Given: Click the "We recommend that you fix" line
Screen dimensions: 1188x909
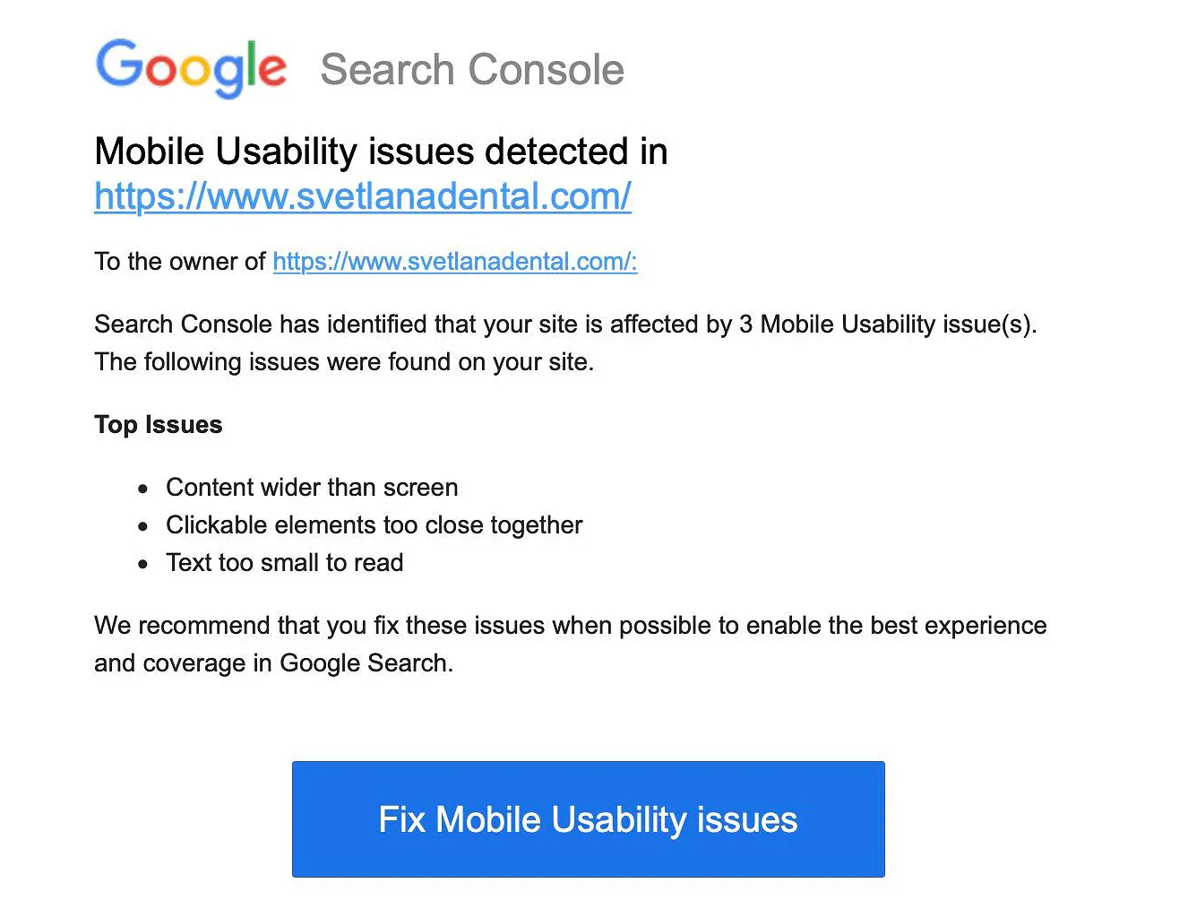Looking at the screenshot, I should 570,625.
